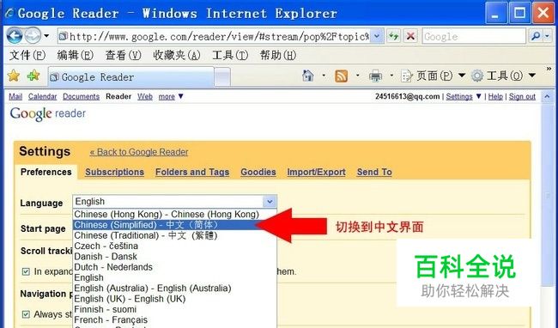Click the browser Forward arrow button
Viewport: 558px width, 328px height.
[x=33, y=36]
